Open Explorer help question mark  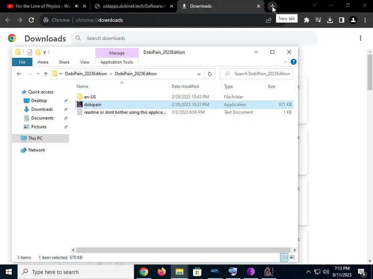[294, 62]
